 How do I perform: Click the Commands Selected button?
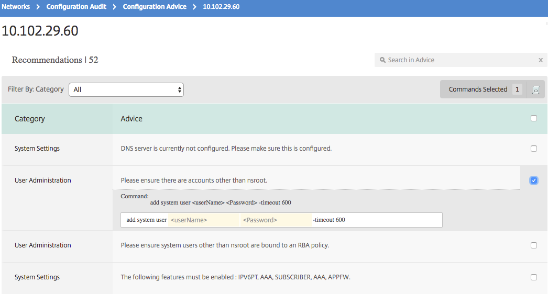[483, 89]
